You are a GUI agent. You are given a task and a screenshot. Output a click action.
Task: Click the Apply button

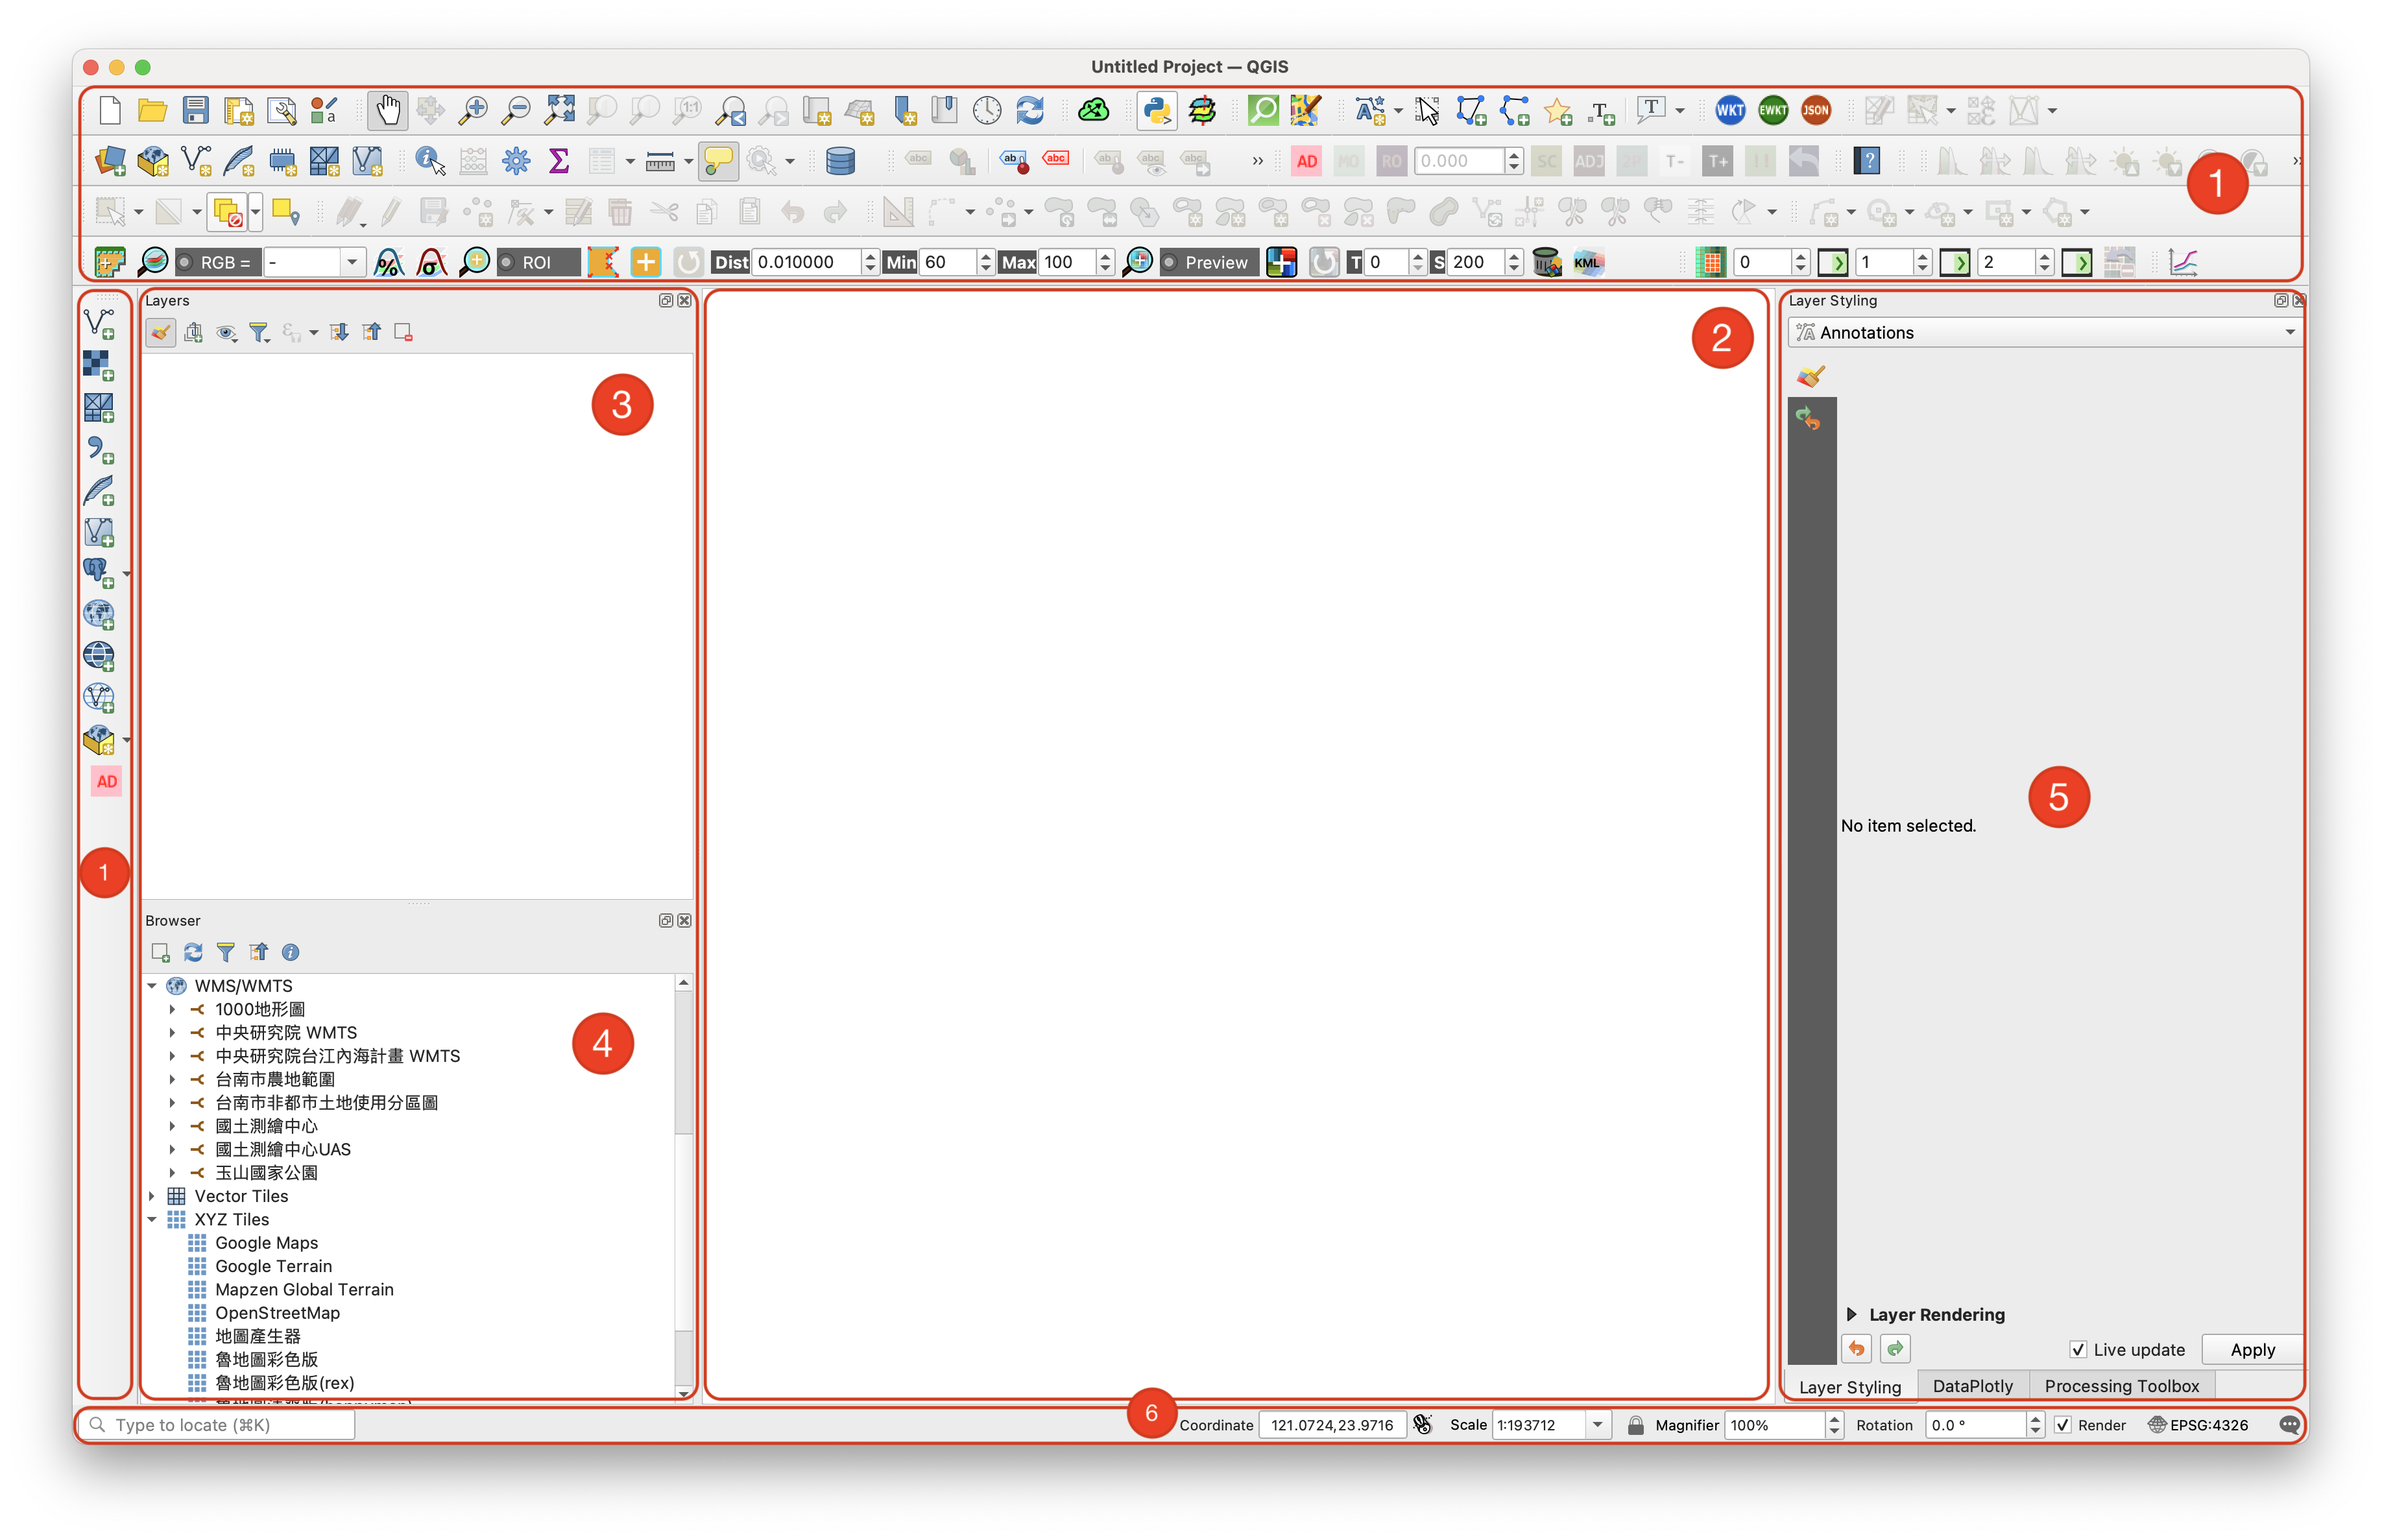coord(2252,1350)
